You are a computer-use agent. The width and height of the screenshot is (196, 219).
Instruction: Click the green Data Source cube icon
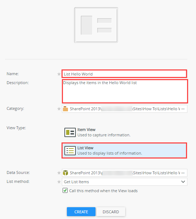(x=65, y=173)
